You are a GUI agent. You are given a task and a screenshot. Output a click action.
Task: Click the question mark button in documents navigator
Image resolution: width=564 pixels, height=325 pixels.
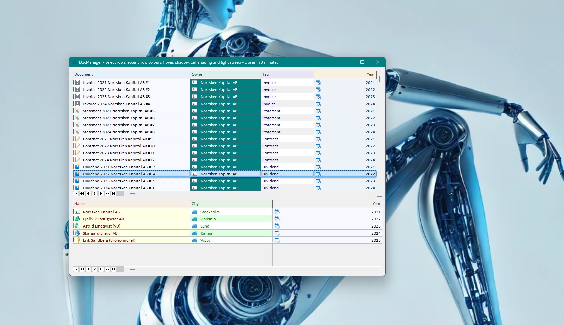coord(95,193)
